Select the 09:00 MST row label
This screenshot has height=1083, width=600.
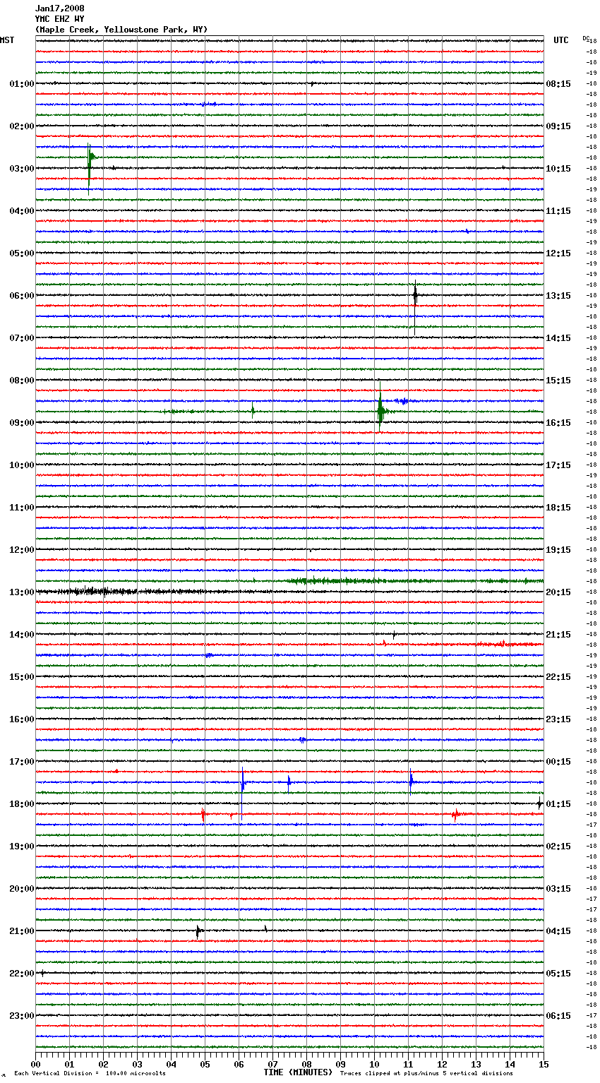[x=21, y=423]
